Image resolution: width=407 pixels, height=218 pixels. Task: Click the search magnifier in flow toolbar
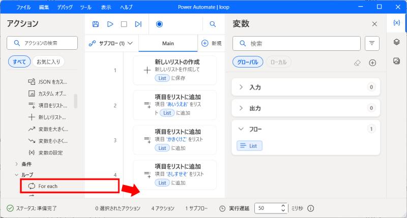pyautogui.click(x=213, y=24)
